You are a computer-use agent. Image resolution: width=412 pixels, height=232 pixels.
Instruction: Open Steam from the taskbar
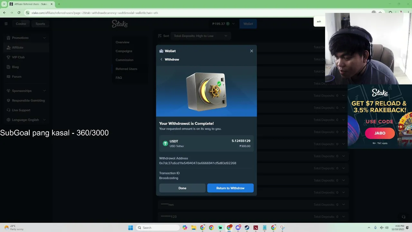247,227
